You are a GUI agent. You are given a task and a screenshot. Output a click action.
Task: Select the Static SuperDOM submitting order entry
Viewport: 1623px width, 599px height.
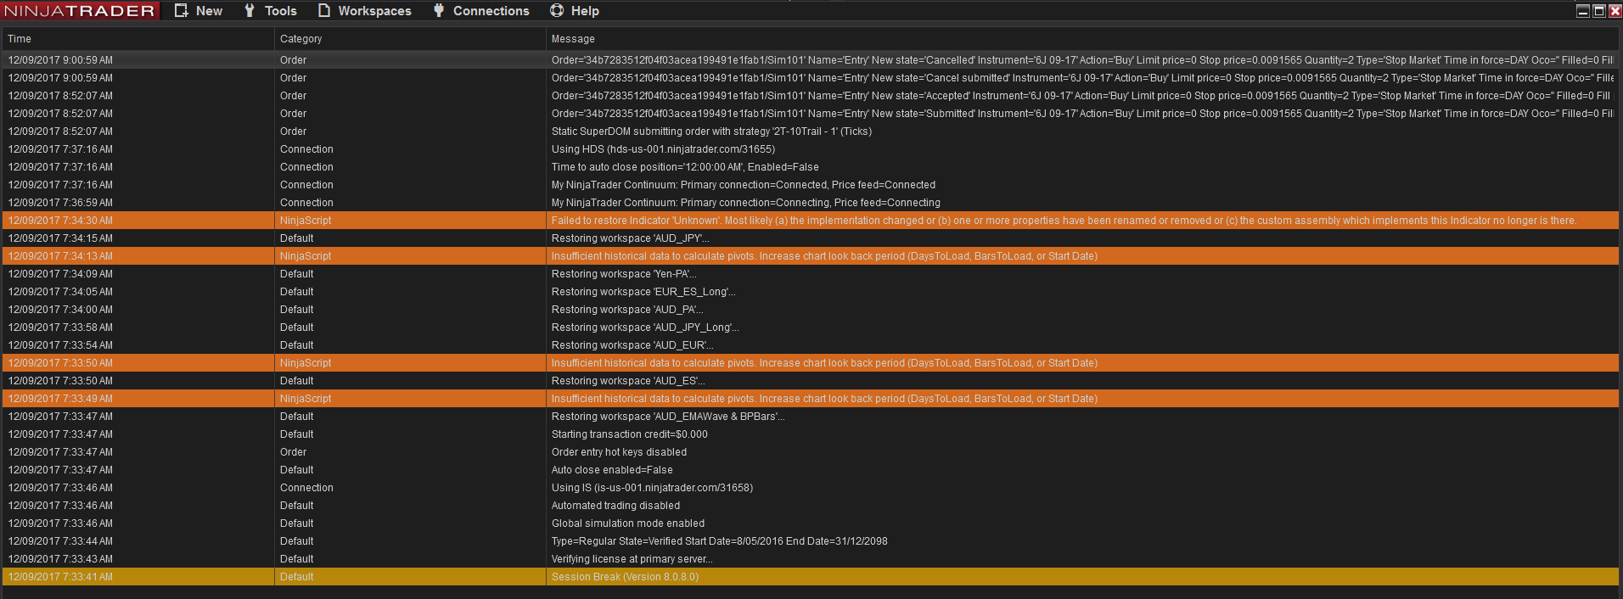[x=711, y=132]
